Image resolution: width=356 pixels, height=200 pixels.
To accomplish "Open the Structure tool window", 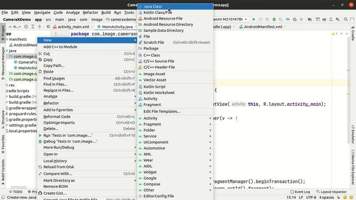I will (3, 119).
